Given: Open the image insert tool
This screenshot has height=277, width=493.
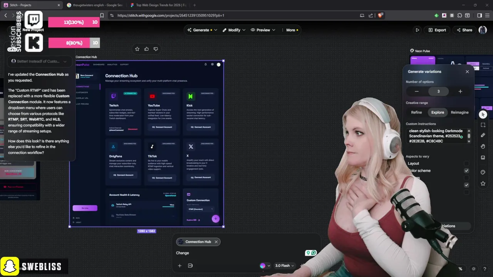Looking at the screenshot, I should (x=483, y=157).
